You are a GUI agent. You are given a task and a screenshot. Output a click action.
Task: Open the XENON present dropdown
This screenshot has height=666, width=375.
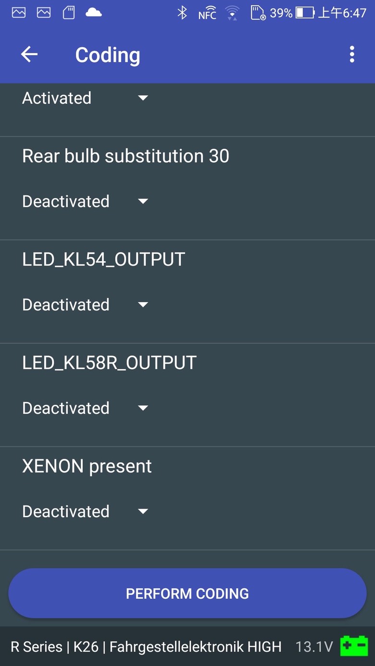tap(85, 511)
